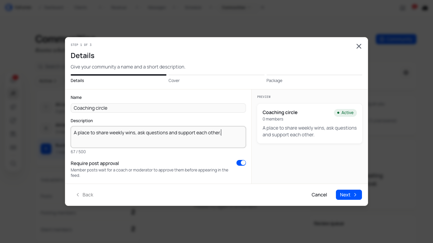Jump to the Cover step tab
This screenshot has width=433, height=243.
tap(216, 79)
